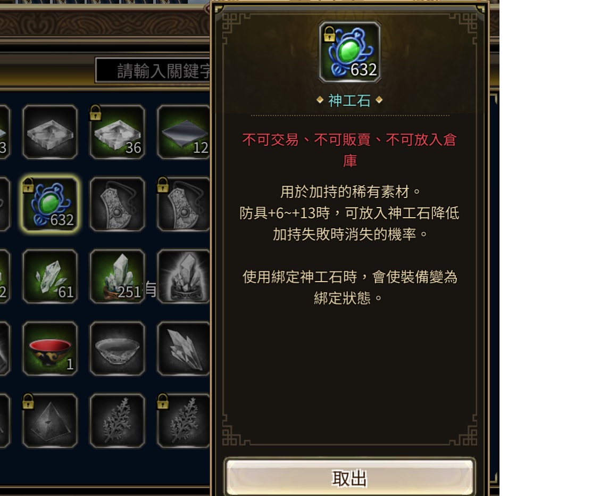
Task: Click the red 不可交易 restriction text
Action: (x=270, y=139)
